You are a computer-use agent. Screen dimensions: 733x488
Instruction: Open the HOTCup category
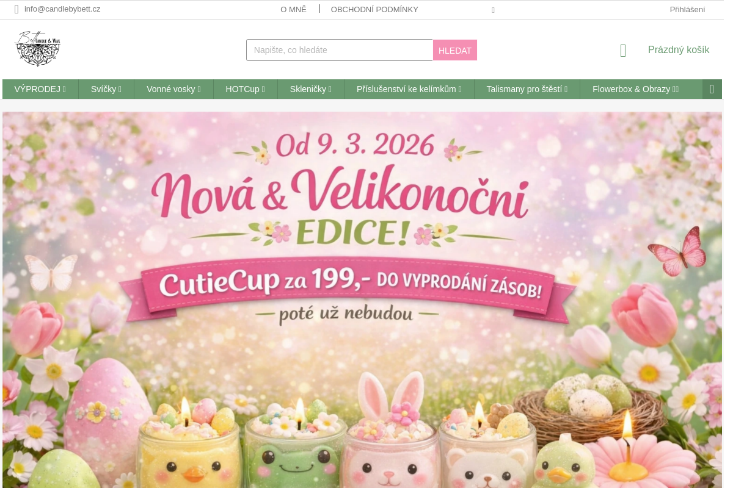tap(246, 89)
